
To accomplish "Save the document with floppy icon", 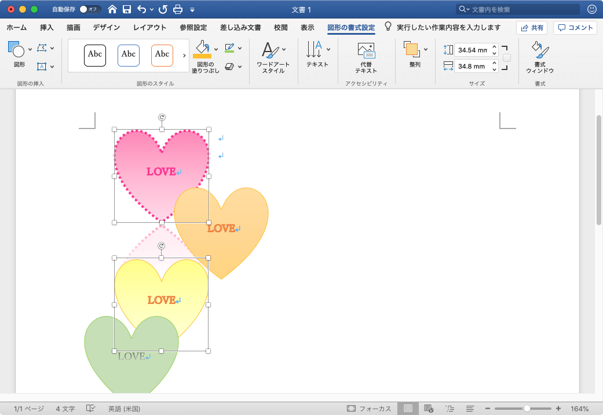I will (127, 9).
